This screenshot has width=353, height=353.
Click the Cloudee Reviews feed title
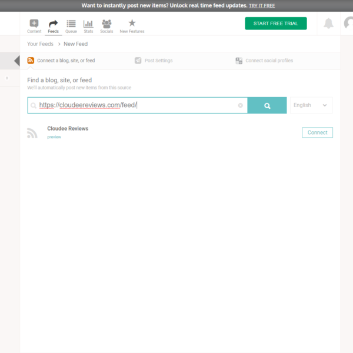pyautogui.click(x=68, y=128)
